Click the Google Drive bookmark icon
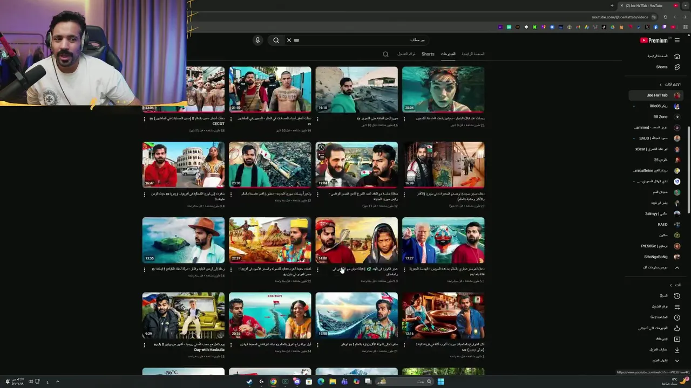Image resolution: width=691 pixels, height=388 pixels. (x=613, y=27)
